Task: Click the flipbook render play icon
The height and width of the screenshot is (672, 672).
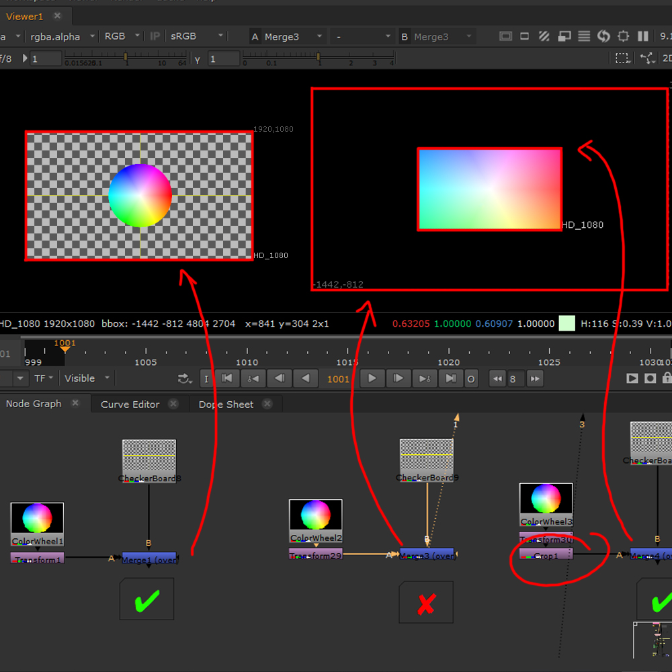Action: click(x=632, y=378)
